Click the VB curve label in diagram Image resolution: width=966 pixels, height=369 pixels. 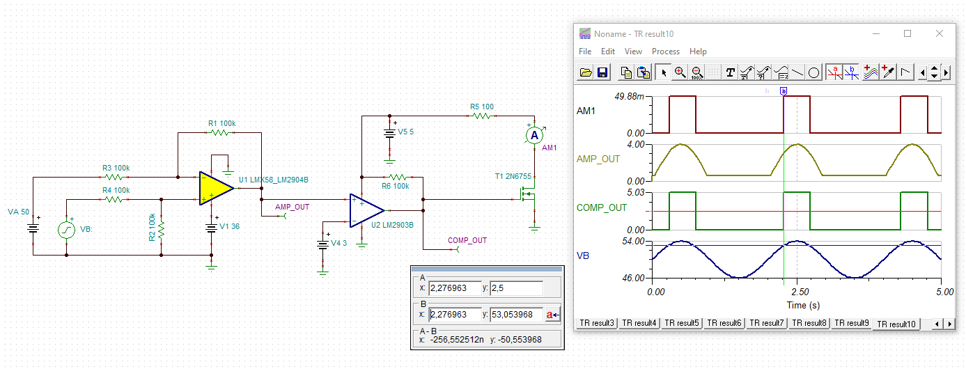584,256
